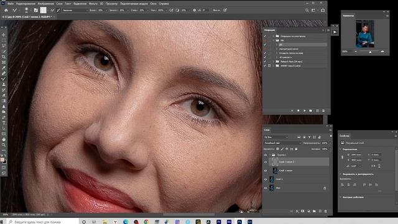Open the search icon in options bar
The height and width of the screenshot is (224, 398).
coord(307,10)
